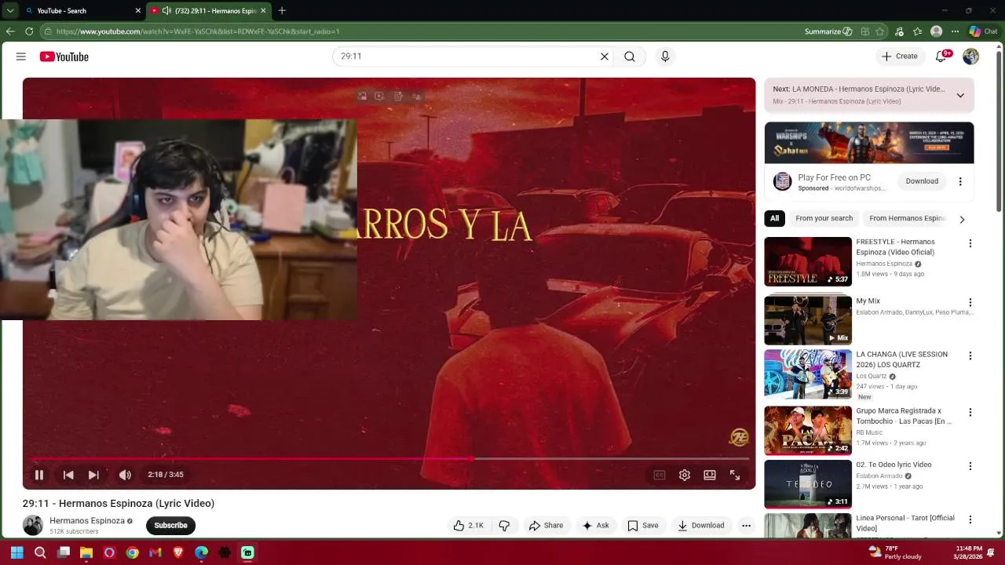Open options for Linea Personal - Tarot

[970, 519]
